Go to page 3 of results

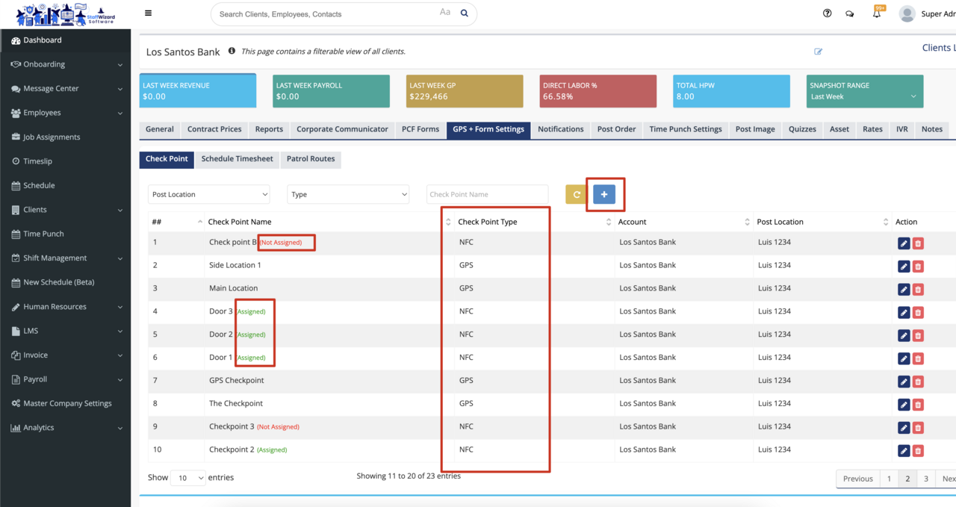(926, 479)
